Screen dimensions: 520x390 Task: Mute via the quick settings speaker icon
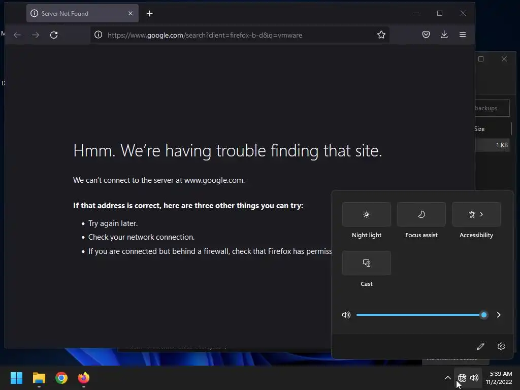coord(346,315)
